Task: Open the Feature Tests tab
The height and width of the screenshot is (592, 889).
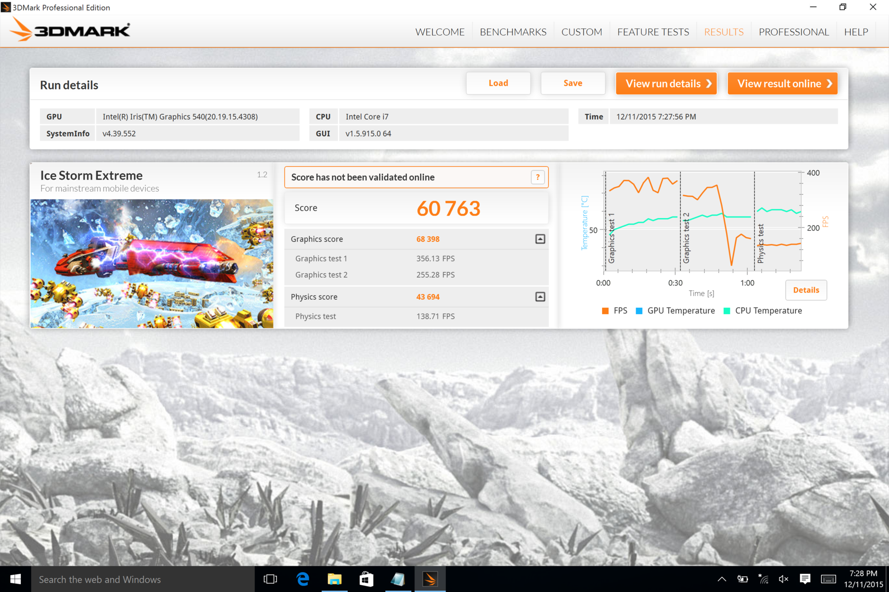Action: (x=653, y=32)
